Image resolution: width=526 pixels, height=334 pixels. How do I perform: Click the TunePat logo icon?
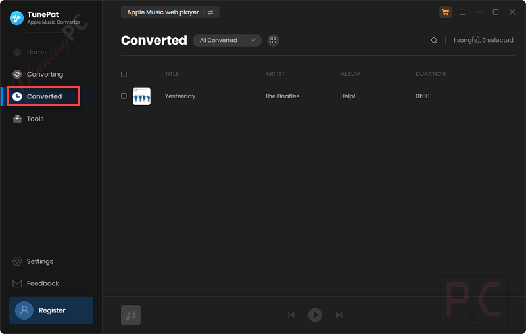17,18
